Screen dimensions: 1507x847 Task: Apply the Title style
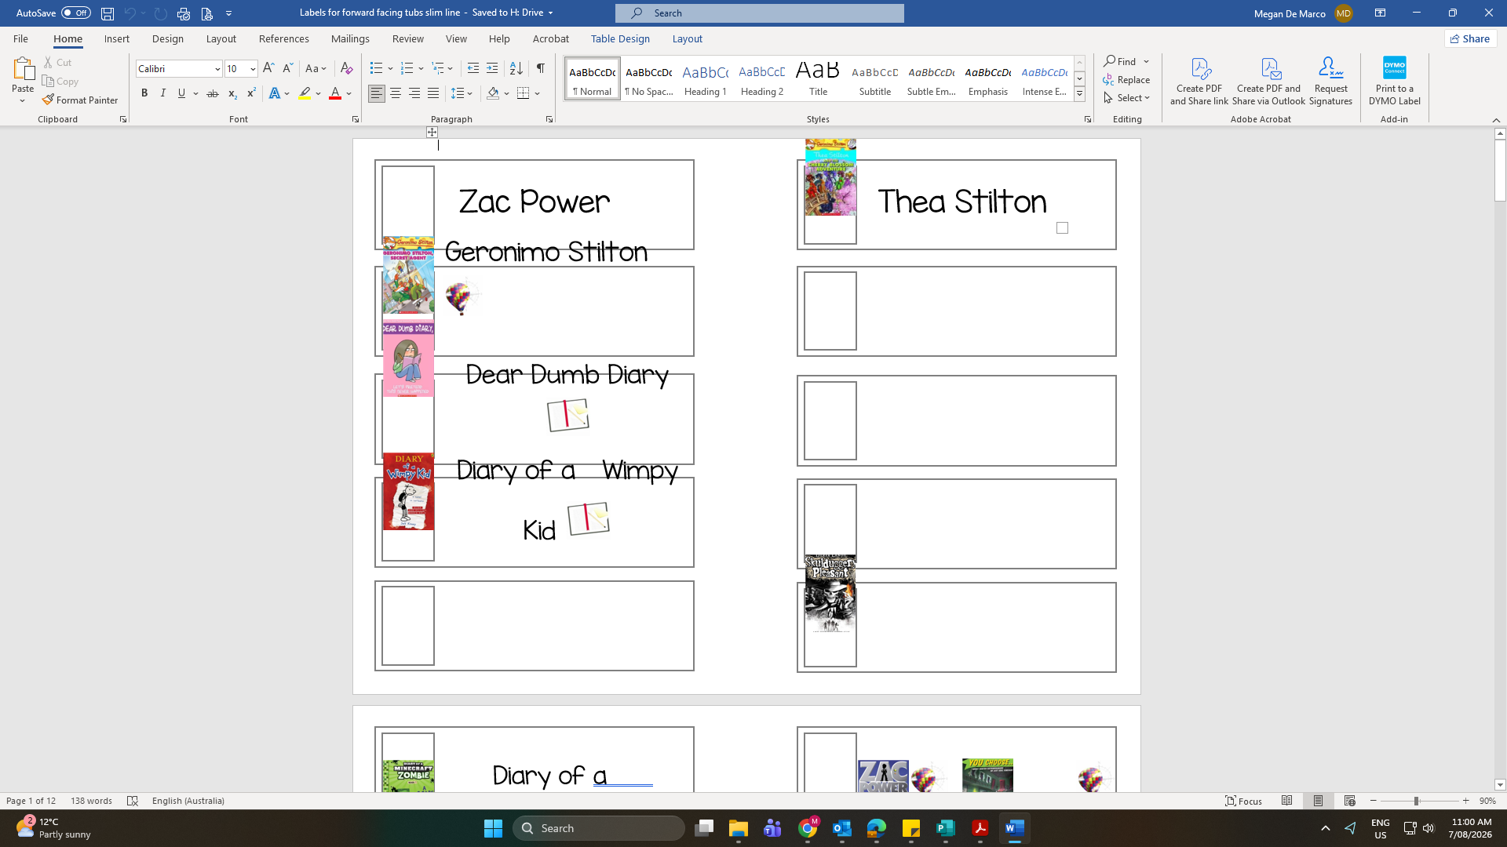pos(819,78)
